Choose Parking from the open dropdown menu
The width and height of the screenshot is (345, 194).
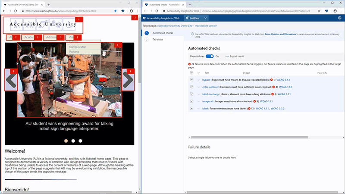click(74, 52)
